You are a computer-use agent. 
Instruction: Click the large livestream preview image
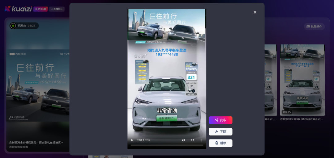38,85
